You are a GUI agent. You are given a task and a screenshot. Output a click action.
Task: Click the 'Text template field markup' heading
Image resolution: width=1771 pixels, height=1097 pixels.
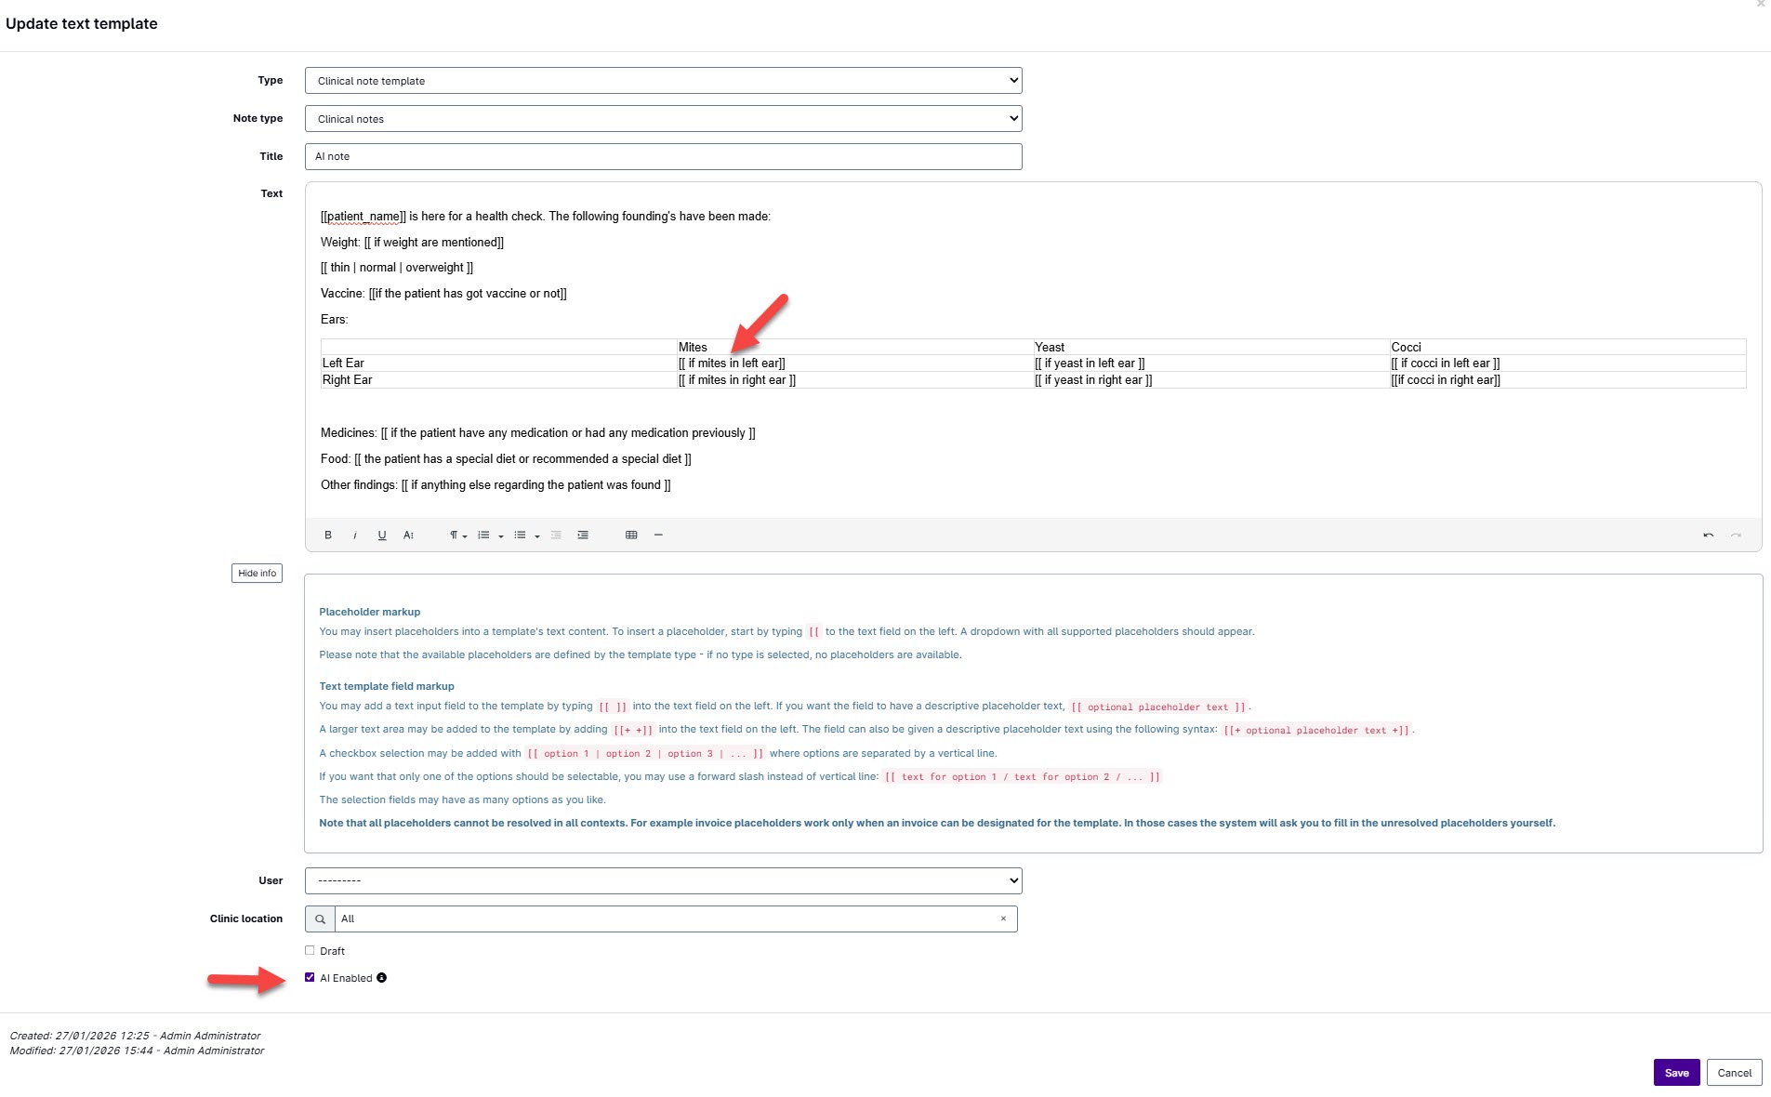pyautogui.click(x=387, y=686)
